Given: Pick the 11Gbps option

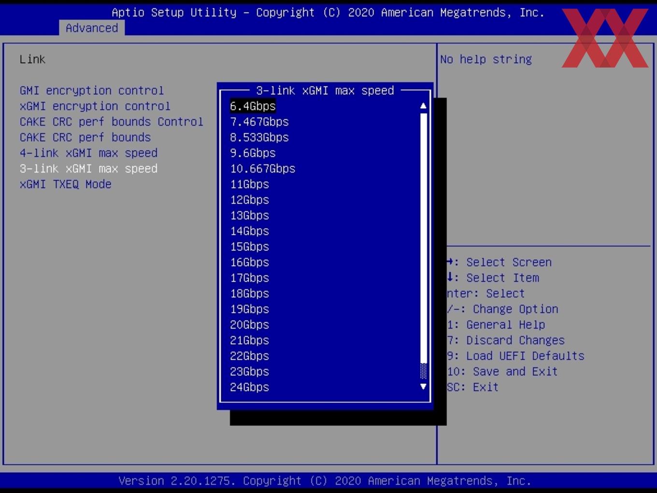Looking at the screenshot, I should [x=249, y=184].
